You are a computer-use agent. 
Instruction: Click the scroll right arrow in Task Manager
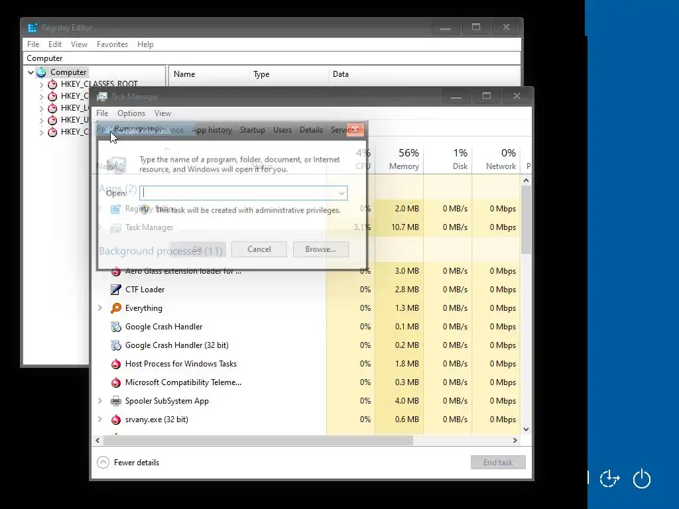point(515,440)
